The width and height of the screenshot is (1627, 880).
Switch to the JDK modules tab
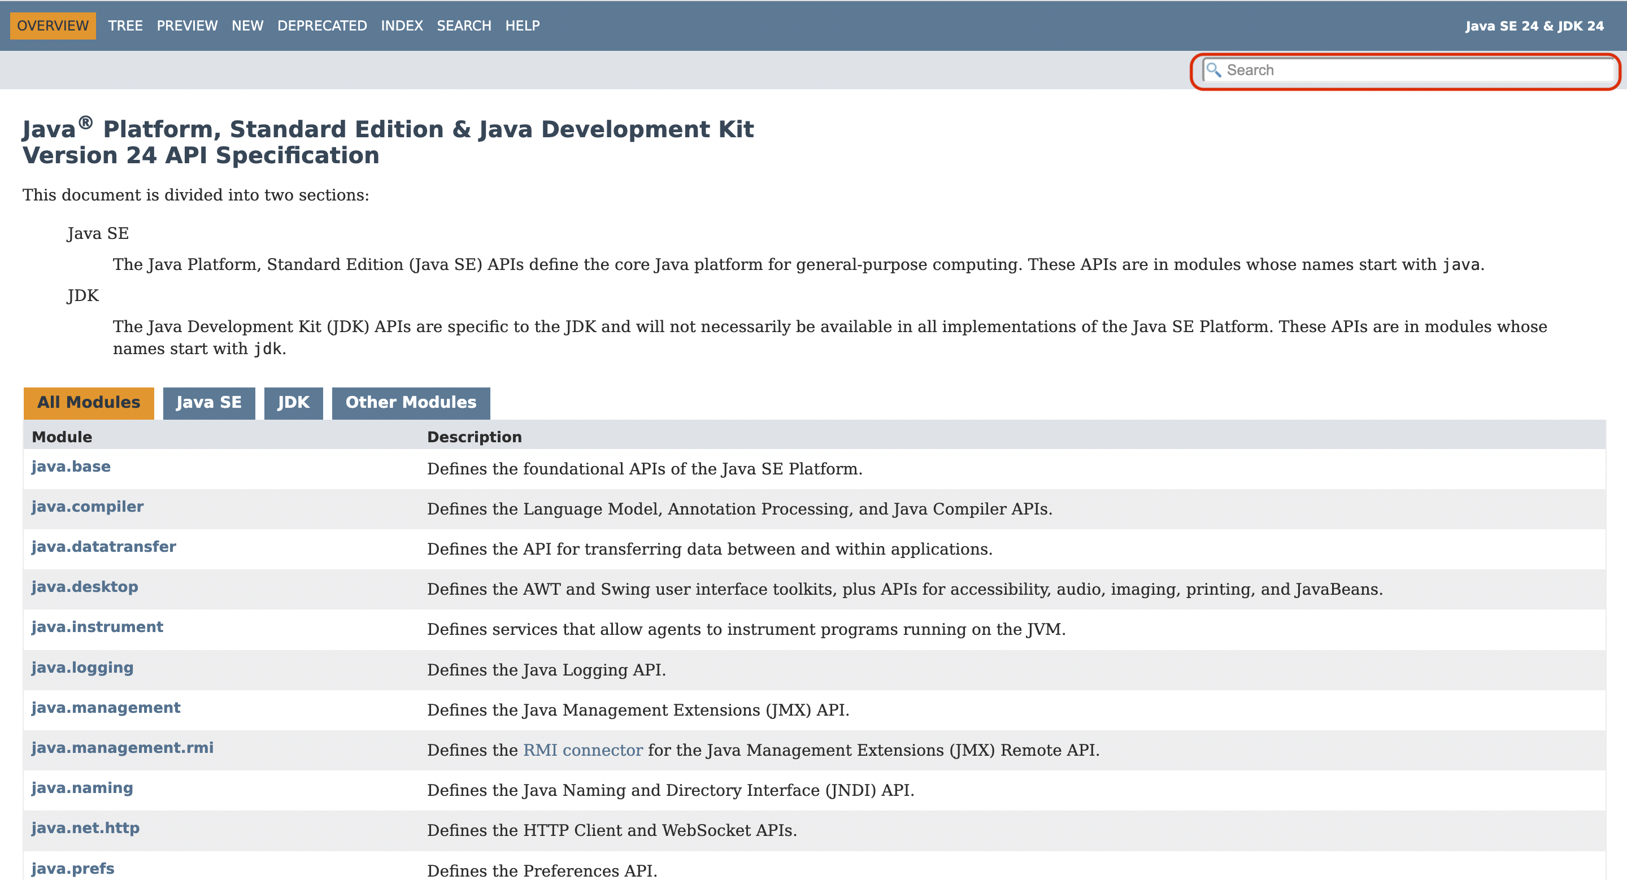pyautogui.click(x=293, y=402)
